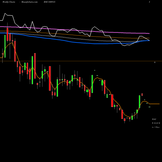Click the price axis label '6'
The width and height of the screenshot is (162, 162).
click(155, 62)
